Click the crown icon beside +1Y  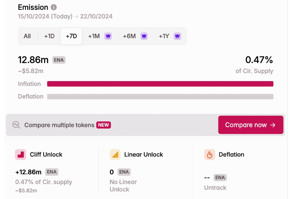click(x=177, y=36)
